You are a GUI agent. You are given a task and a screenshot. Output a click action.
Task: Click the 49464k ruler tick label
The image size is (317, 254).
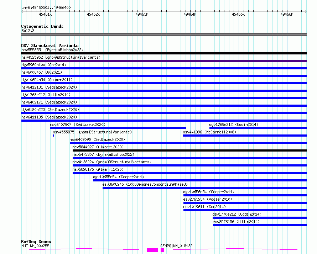pos(190,14)
